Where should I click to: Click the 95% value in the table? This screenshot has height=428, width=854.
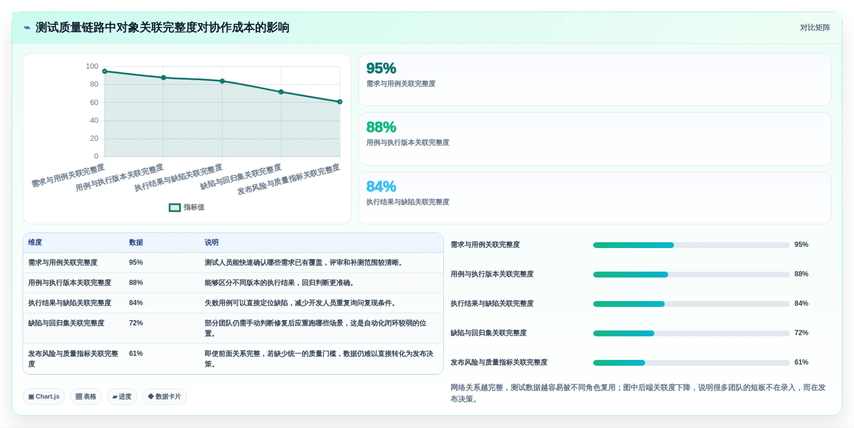pos(136,262)
